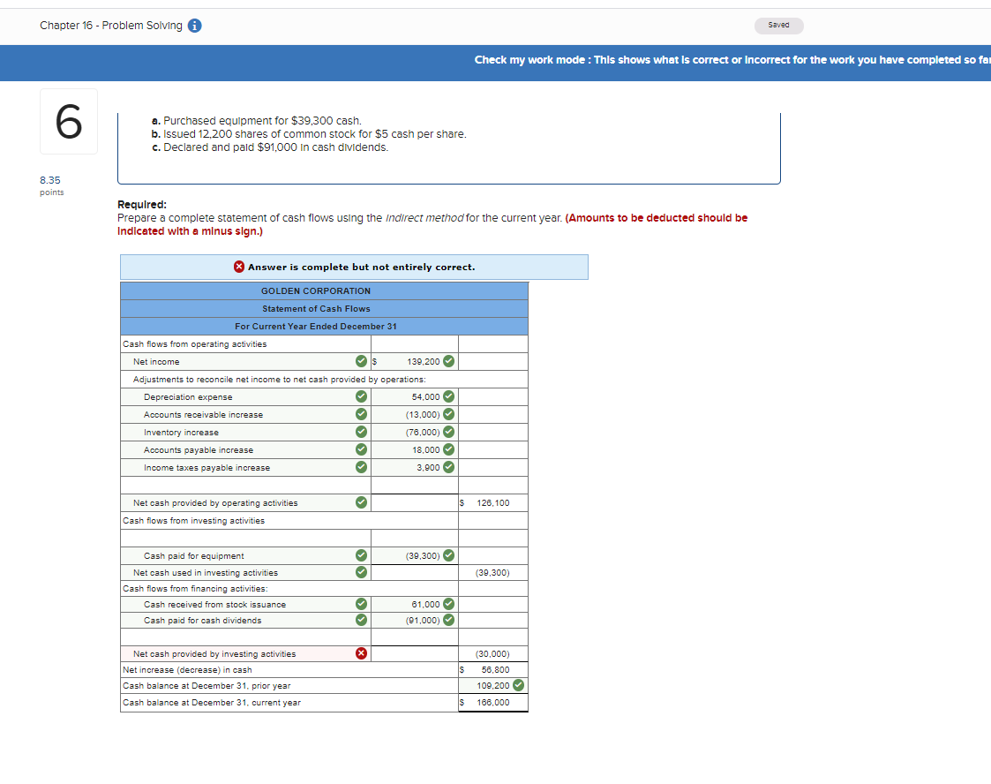Click the red X icon in answer banner

point(239,267)
